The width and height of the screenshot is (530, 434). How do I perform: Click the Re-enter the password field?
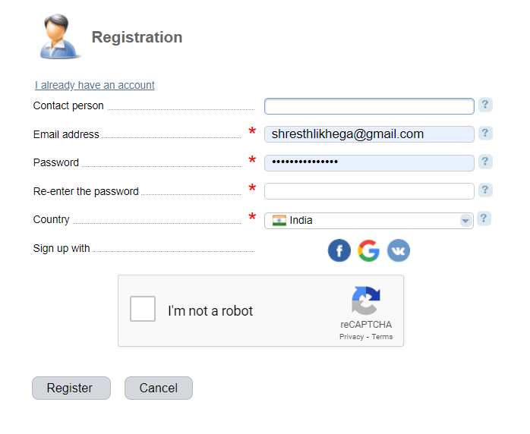[x=369, y=191]
